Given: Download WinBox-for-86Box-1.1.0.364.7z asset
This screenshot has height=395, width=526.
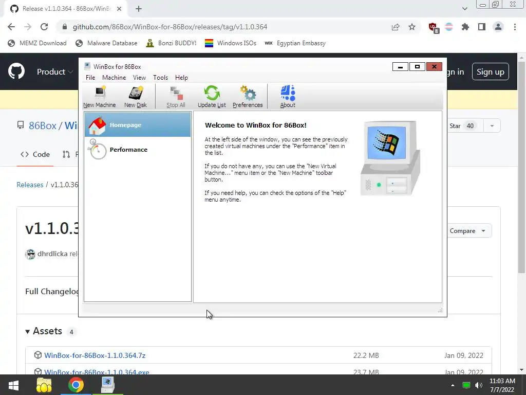Looking at the screenshot, I should coord(95,355).
